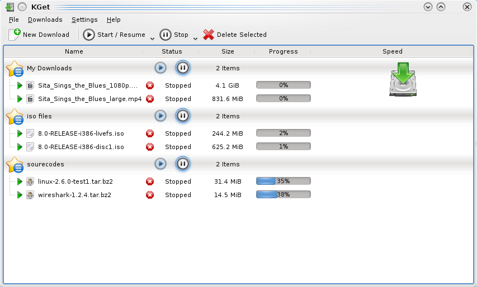
Task: Click the 2% progress bar of livefs.iso
Action: click(283, 133)
